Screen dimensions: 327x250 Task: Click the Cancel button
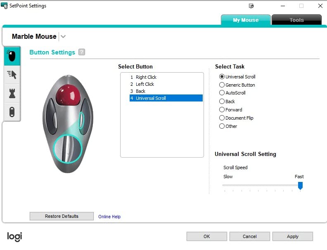point(250,236)
